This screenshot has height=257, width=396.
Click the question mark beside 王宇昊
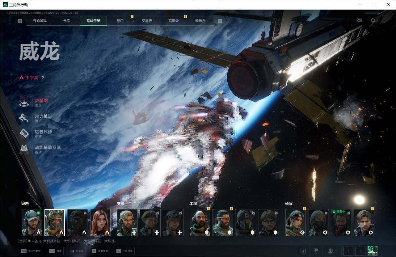tap(43, 78)
